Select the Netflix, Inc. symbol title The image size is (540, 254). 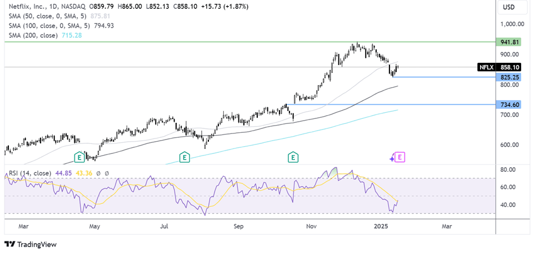[x=27, y=7]
